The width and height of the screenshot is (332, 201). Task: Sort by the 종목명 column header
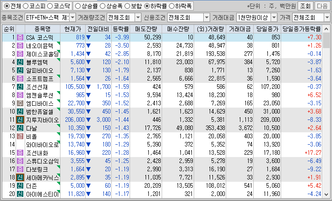coord(43,29)
